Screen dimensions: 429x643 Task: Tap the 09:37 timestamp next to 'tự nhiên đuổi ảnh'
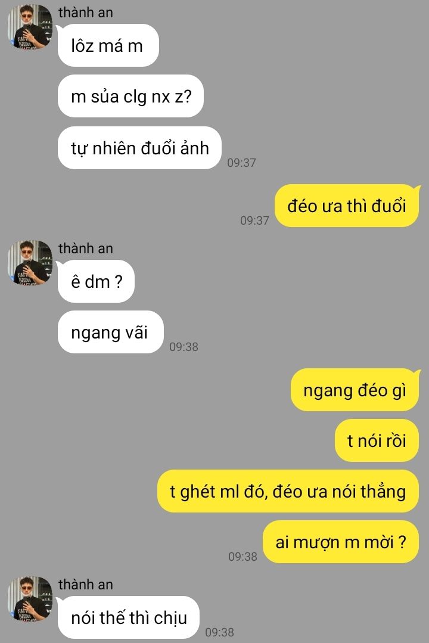[241, 163]
